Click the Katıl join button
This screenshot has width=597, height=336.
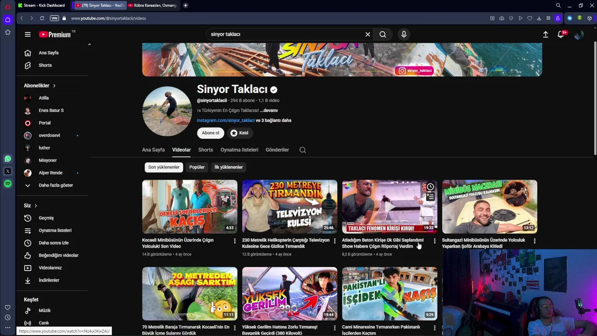(239, 133)
